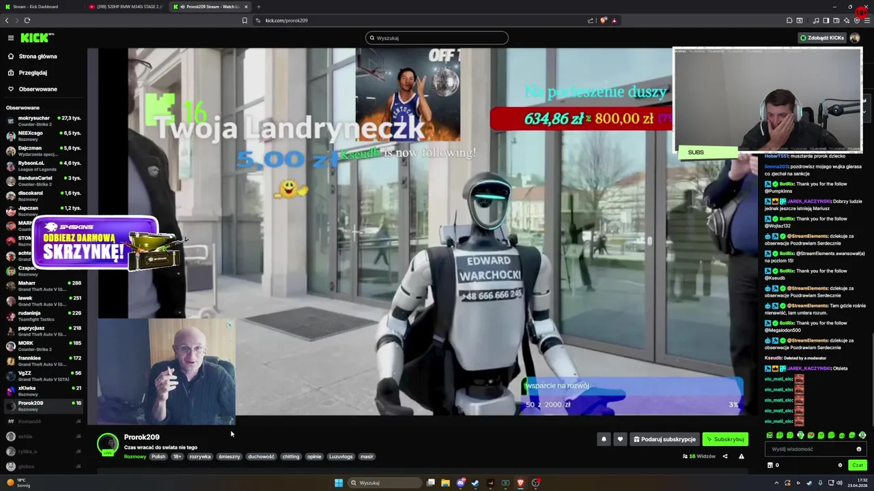874x491 pixels.
Task: Click the green Czat send button
Action: click(858, 465)
